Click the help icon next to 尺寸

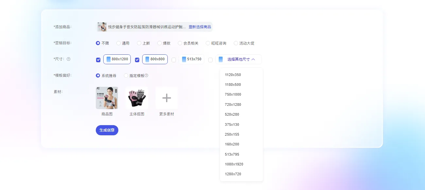coord(68,59)
